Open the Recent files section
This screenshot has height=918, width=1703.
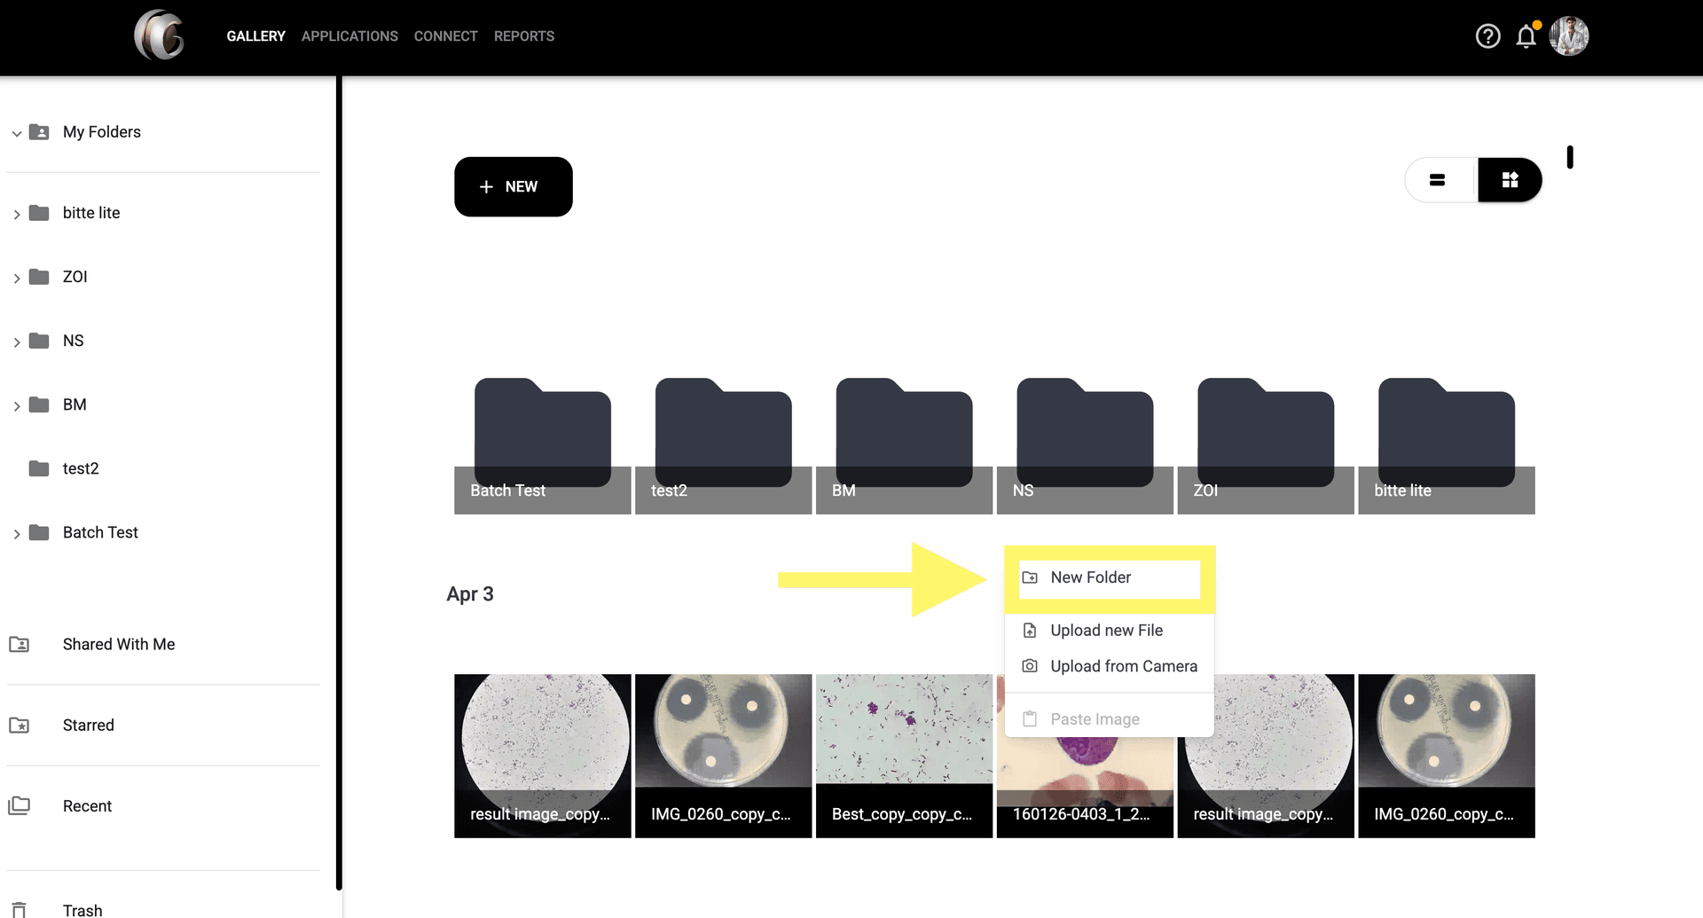(x=87, y=805)
